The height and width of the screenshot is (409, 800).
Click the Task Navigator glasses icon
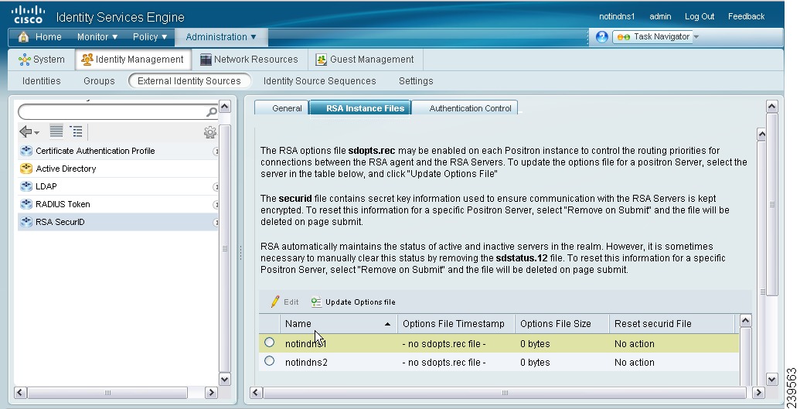click(624, 37)
